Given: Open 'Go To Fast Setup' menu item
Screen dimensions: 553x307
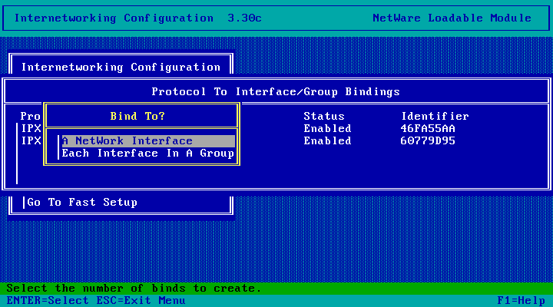Looking at the screenshot, I should [x=82, y=203].
